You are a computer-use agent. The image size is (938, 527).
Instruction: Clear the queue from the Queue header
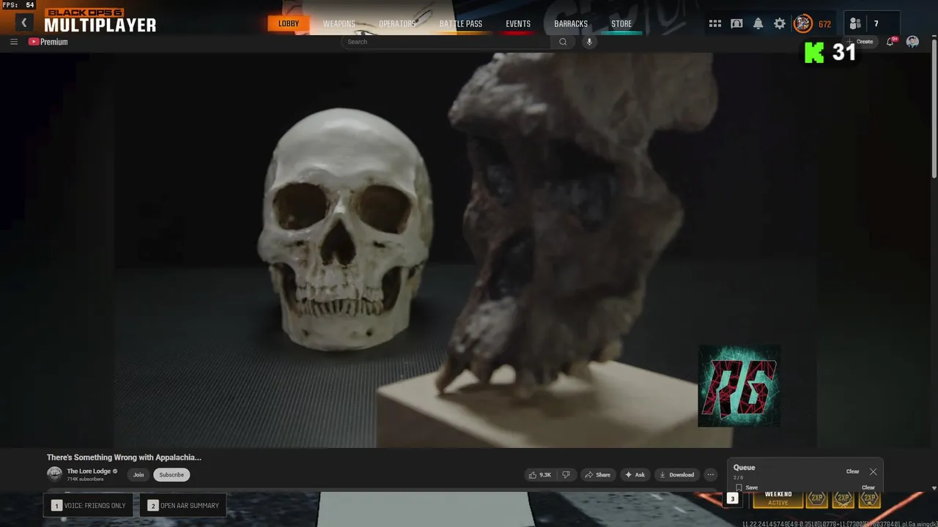852,471
